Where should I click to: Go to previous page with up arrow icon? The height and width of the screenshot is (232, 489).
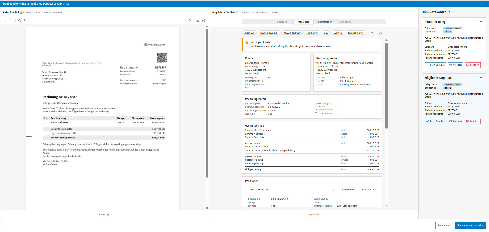coord(11,20)
